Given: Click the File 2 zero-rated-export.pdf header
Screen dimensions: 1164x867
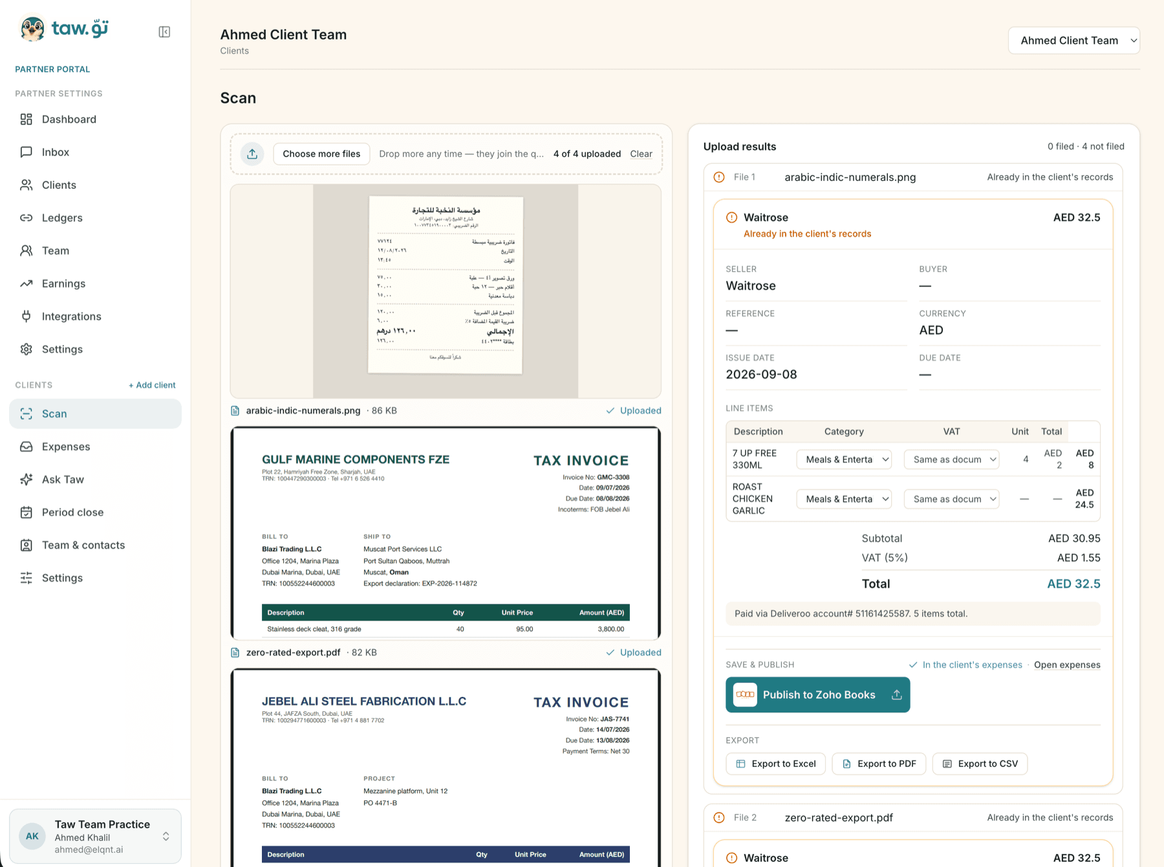Looking at the screenshot, I should [x=913, y=818].
